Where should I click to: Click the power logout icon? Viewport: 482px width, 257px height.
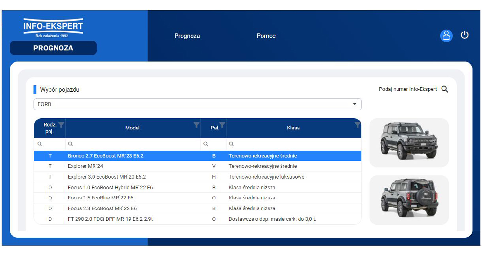(465, 35)
